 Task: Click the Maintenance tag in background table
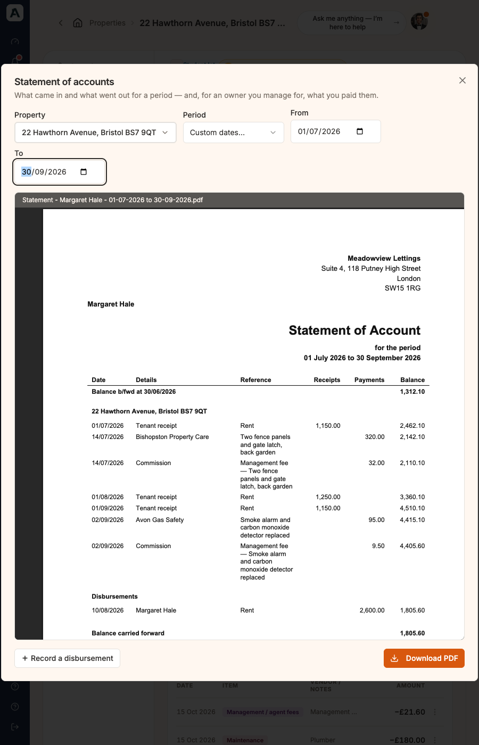245,740
